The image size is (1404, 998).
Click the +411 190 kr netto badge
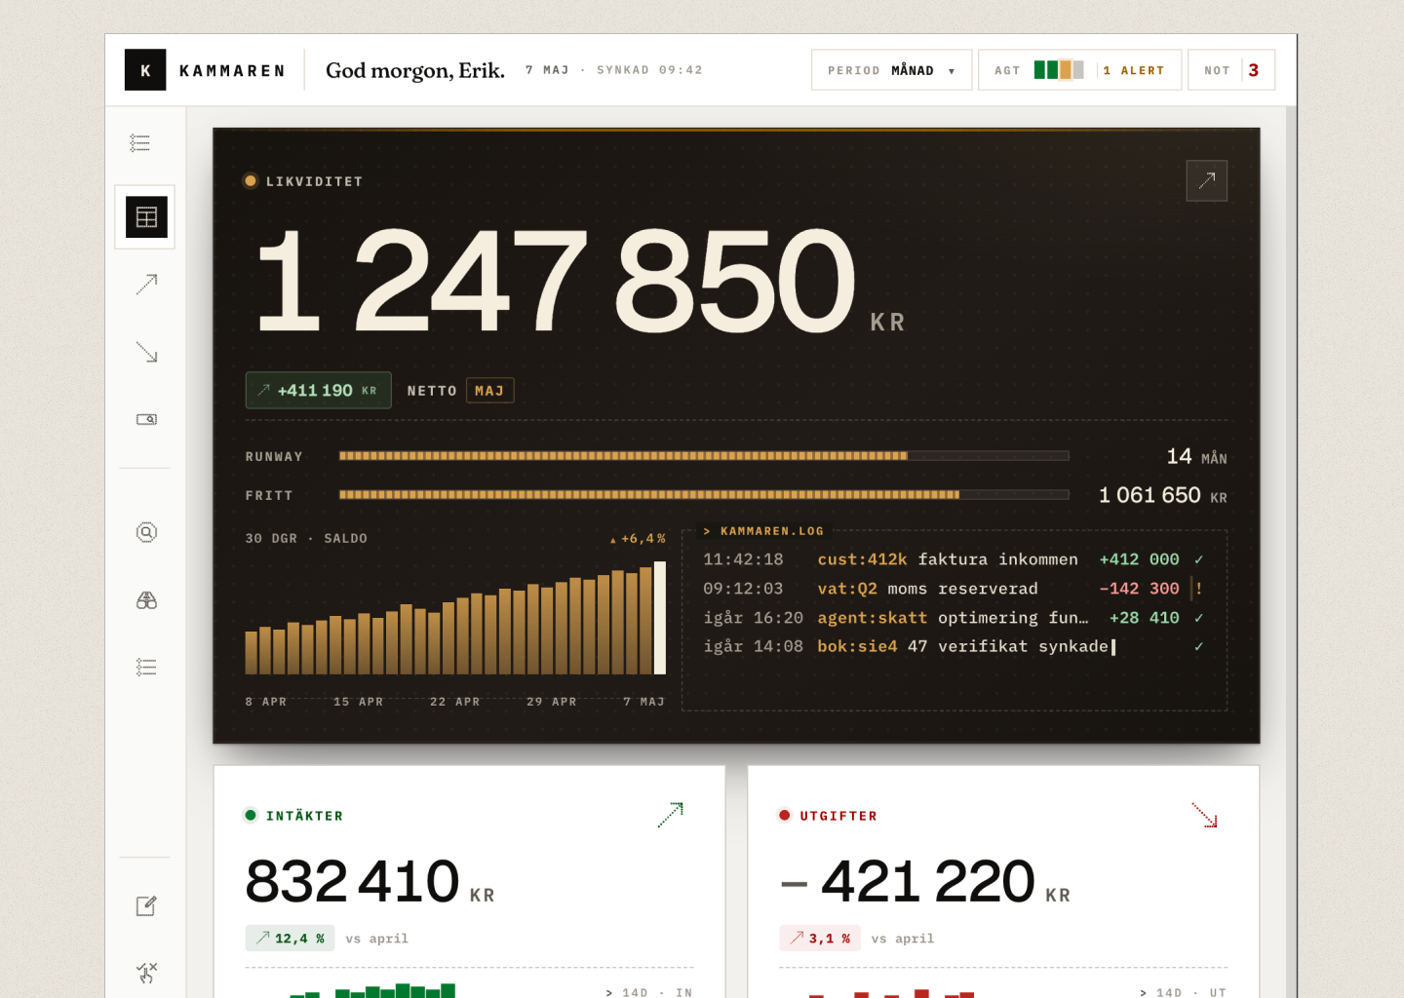tap(319, 390)
